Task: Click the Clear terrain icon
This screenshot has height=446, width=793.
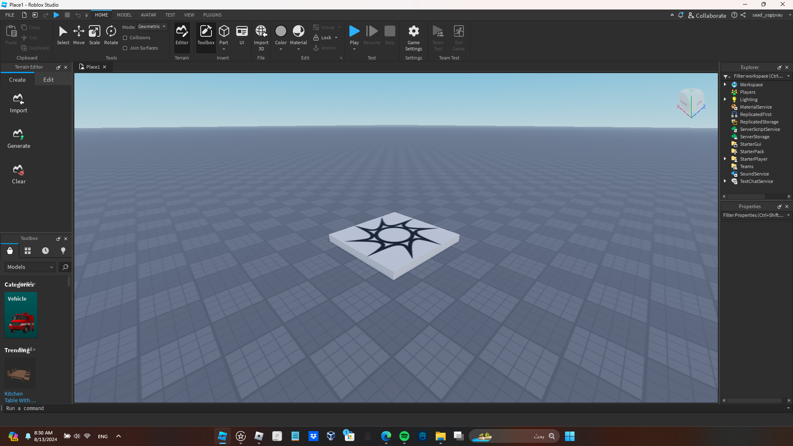Action: 19,170
